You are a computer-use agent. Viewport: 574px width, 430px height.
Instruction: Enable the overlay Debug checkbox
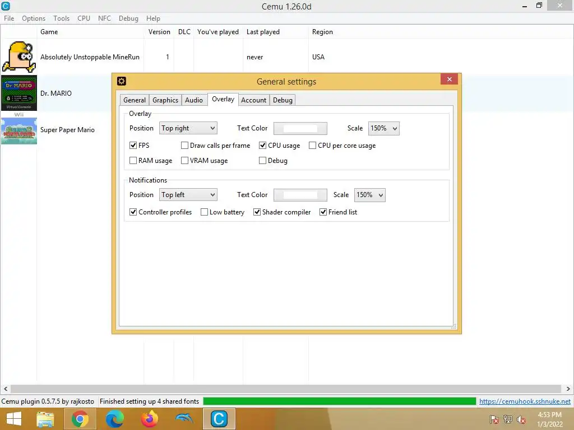(x=262, y=161)
